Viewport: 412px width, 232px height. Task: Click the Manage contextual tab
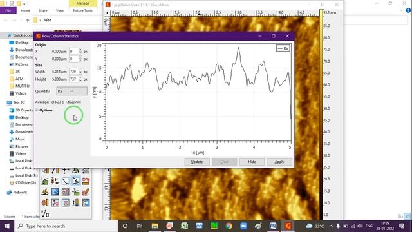83,3
